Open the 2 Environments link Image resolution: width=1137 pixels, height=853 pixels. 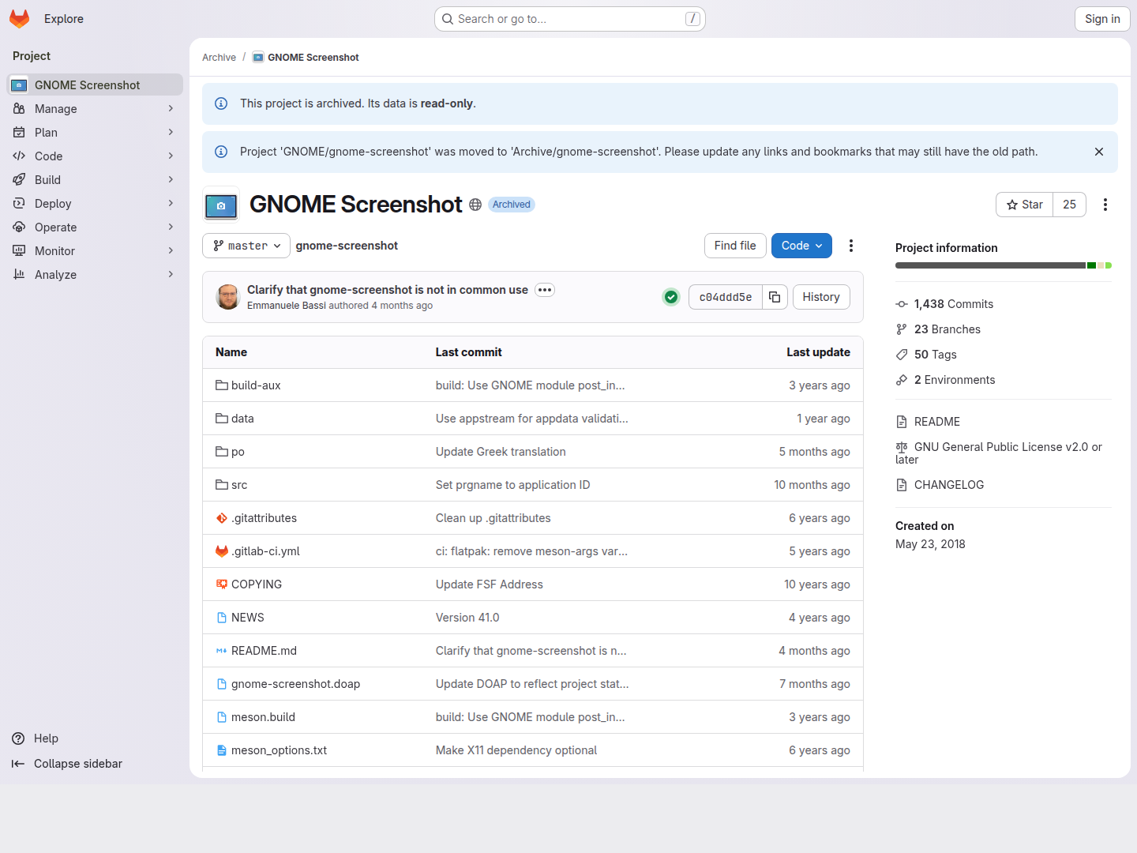(x=955, y=380)
